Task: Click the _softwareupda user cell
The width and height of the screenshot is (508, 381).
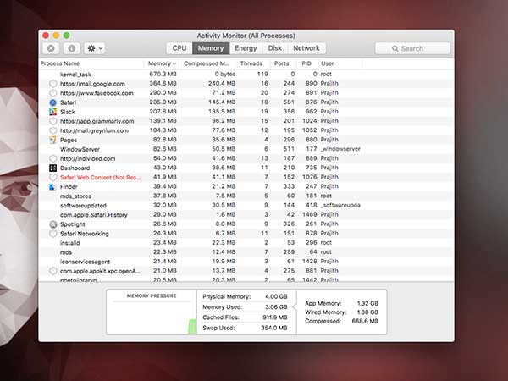Action: point(340,205)
